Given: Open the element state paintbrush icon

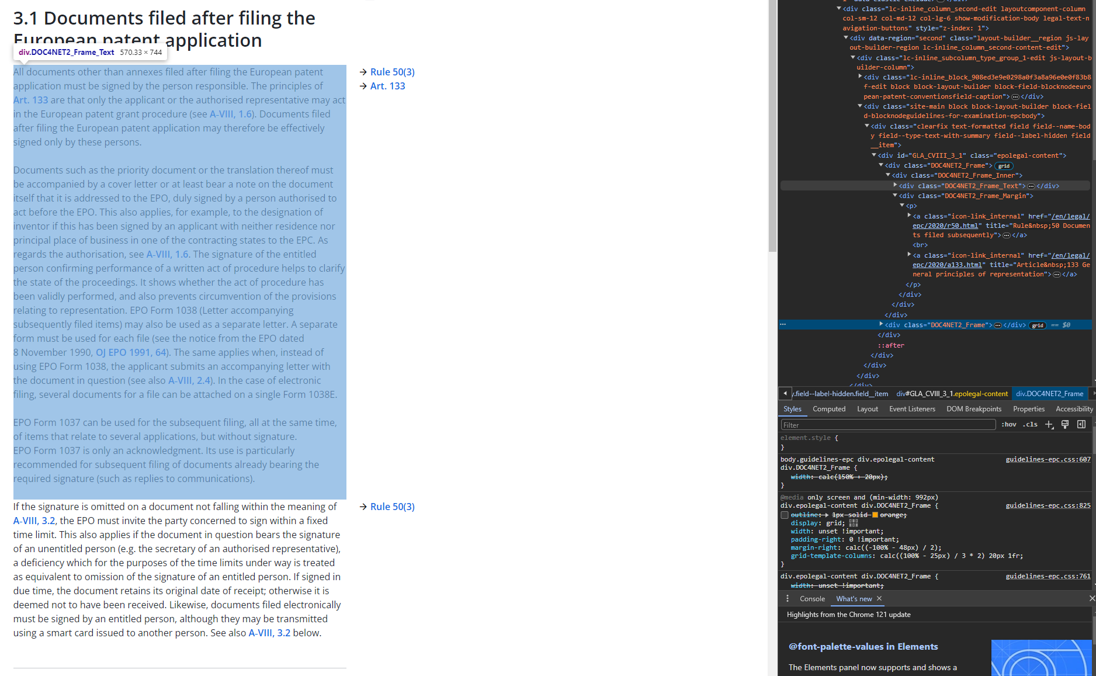Looking at the screenshot, I should (1065, 425).
